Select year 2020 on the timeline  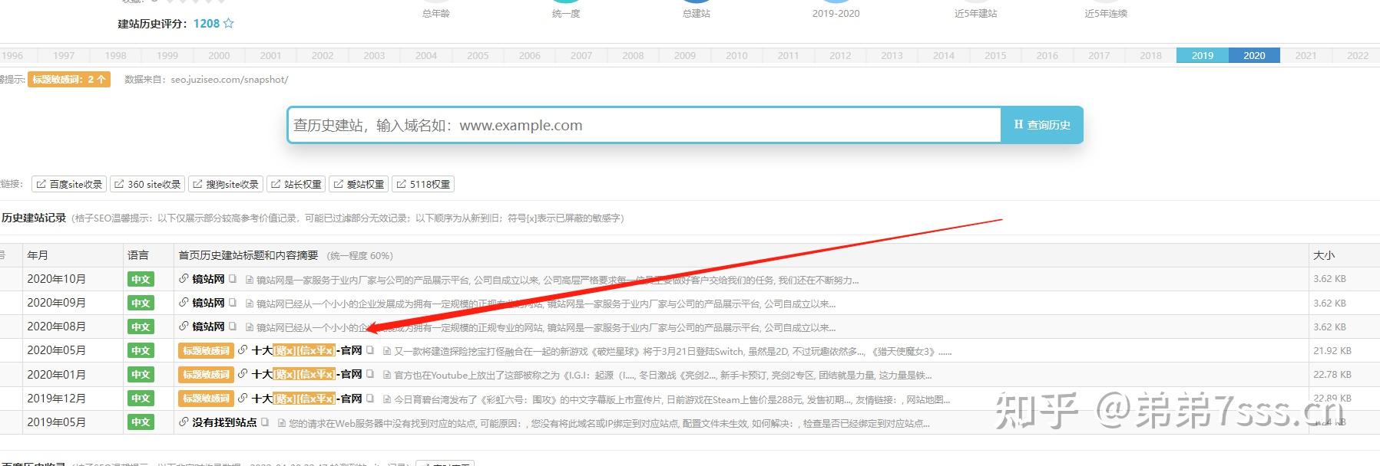coord(1254,55)
